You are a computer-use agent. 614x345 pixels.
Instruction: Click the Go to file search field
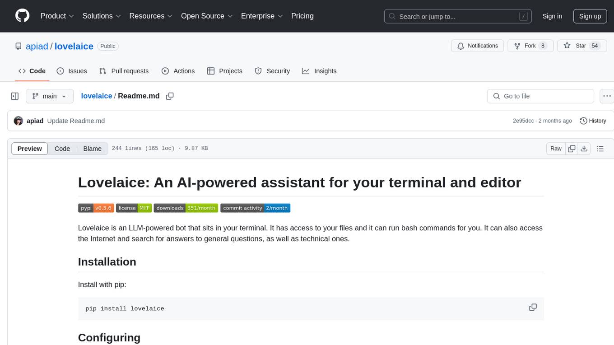[x=540, y=96]
